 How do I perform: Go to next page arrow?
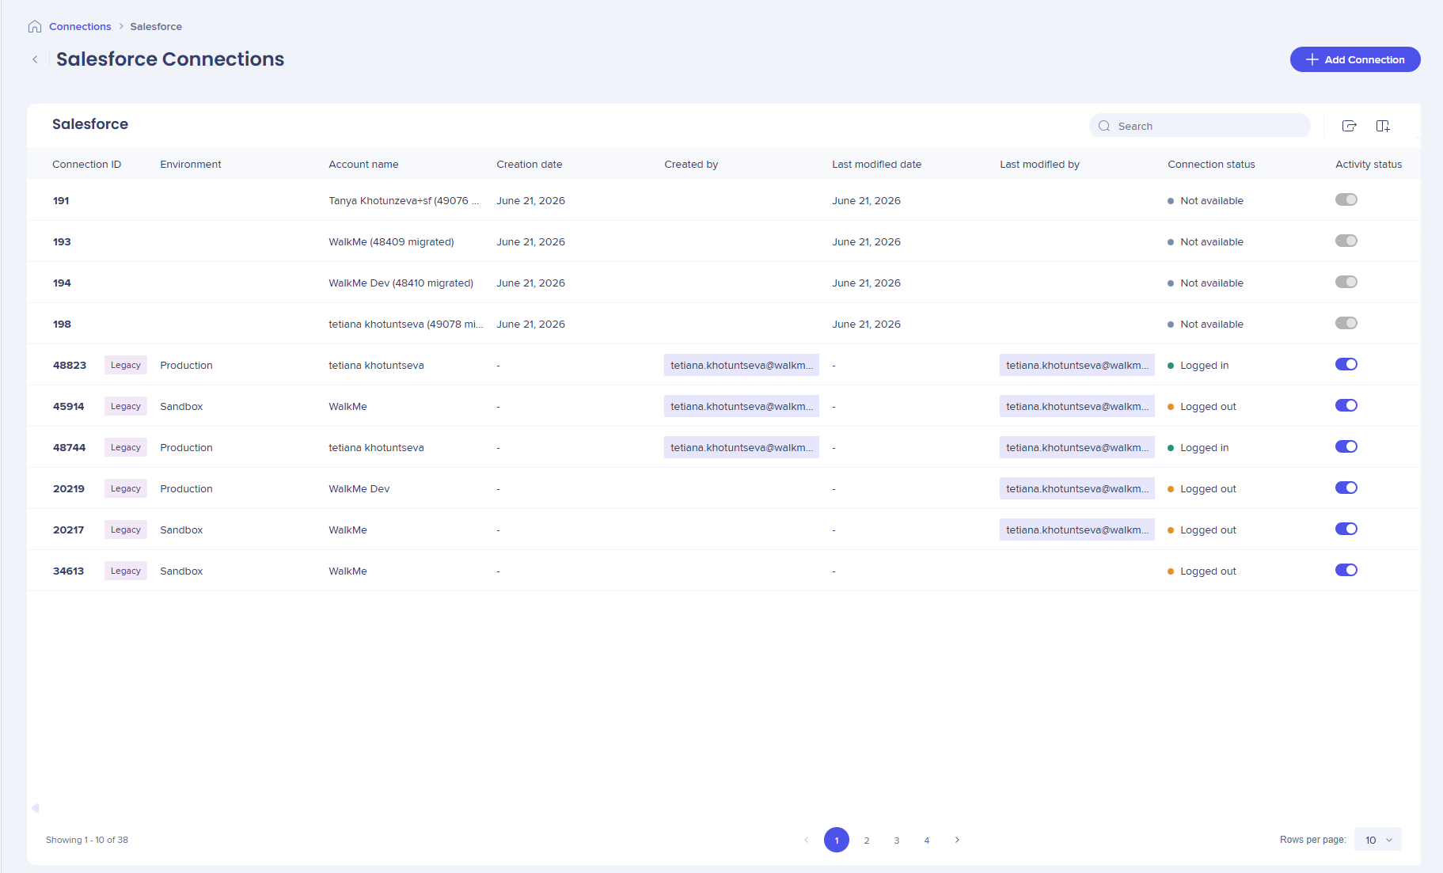[x=957, y=840]
